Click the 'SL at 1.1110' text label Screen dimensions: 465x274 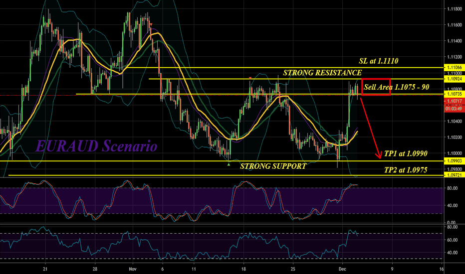pyautogui.click(x=379, y=61)
